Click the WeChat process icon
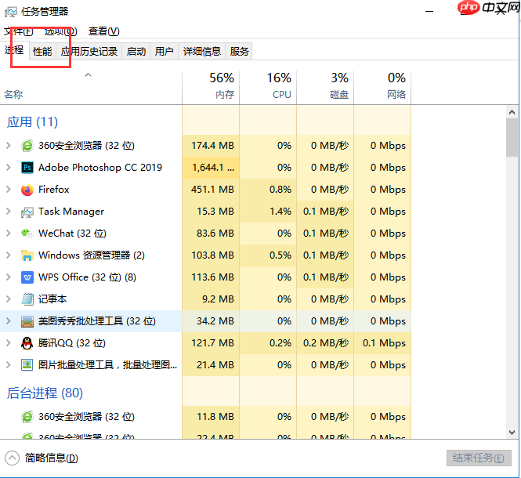This screenshot has height=478, width=521. (x=27, y=234)
